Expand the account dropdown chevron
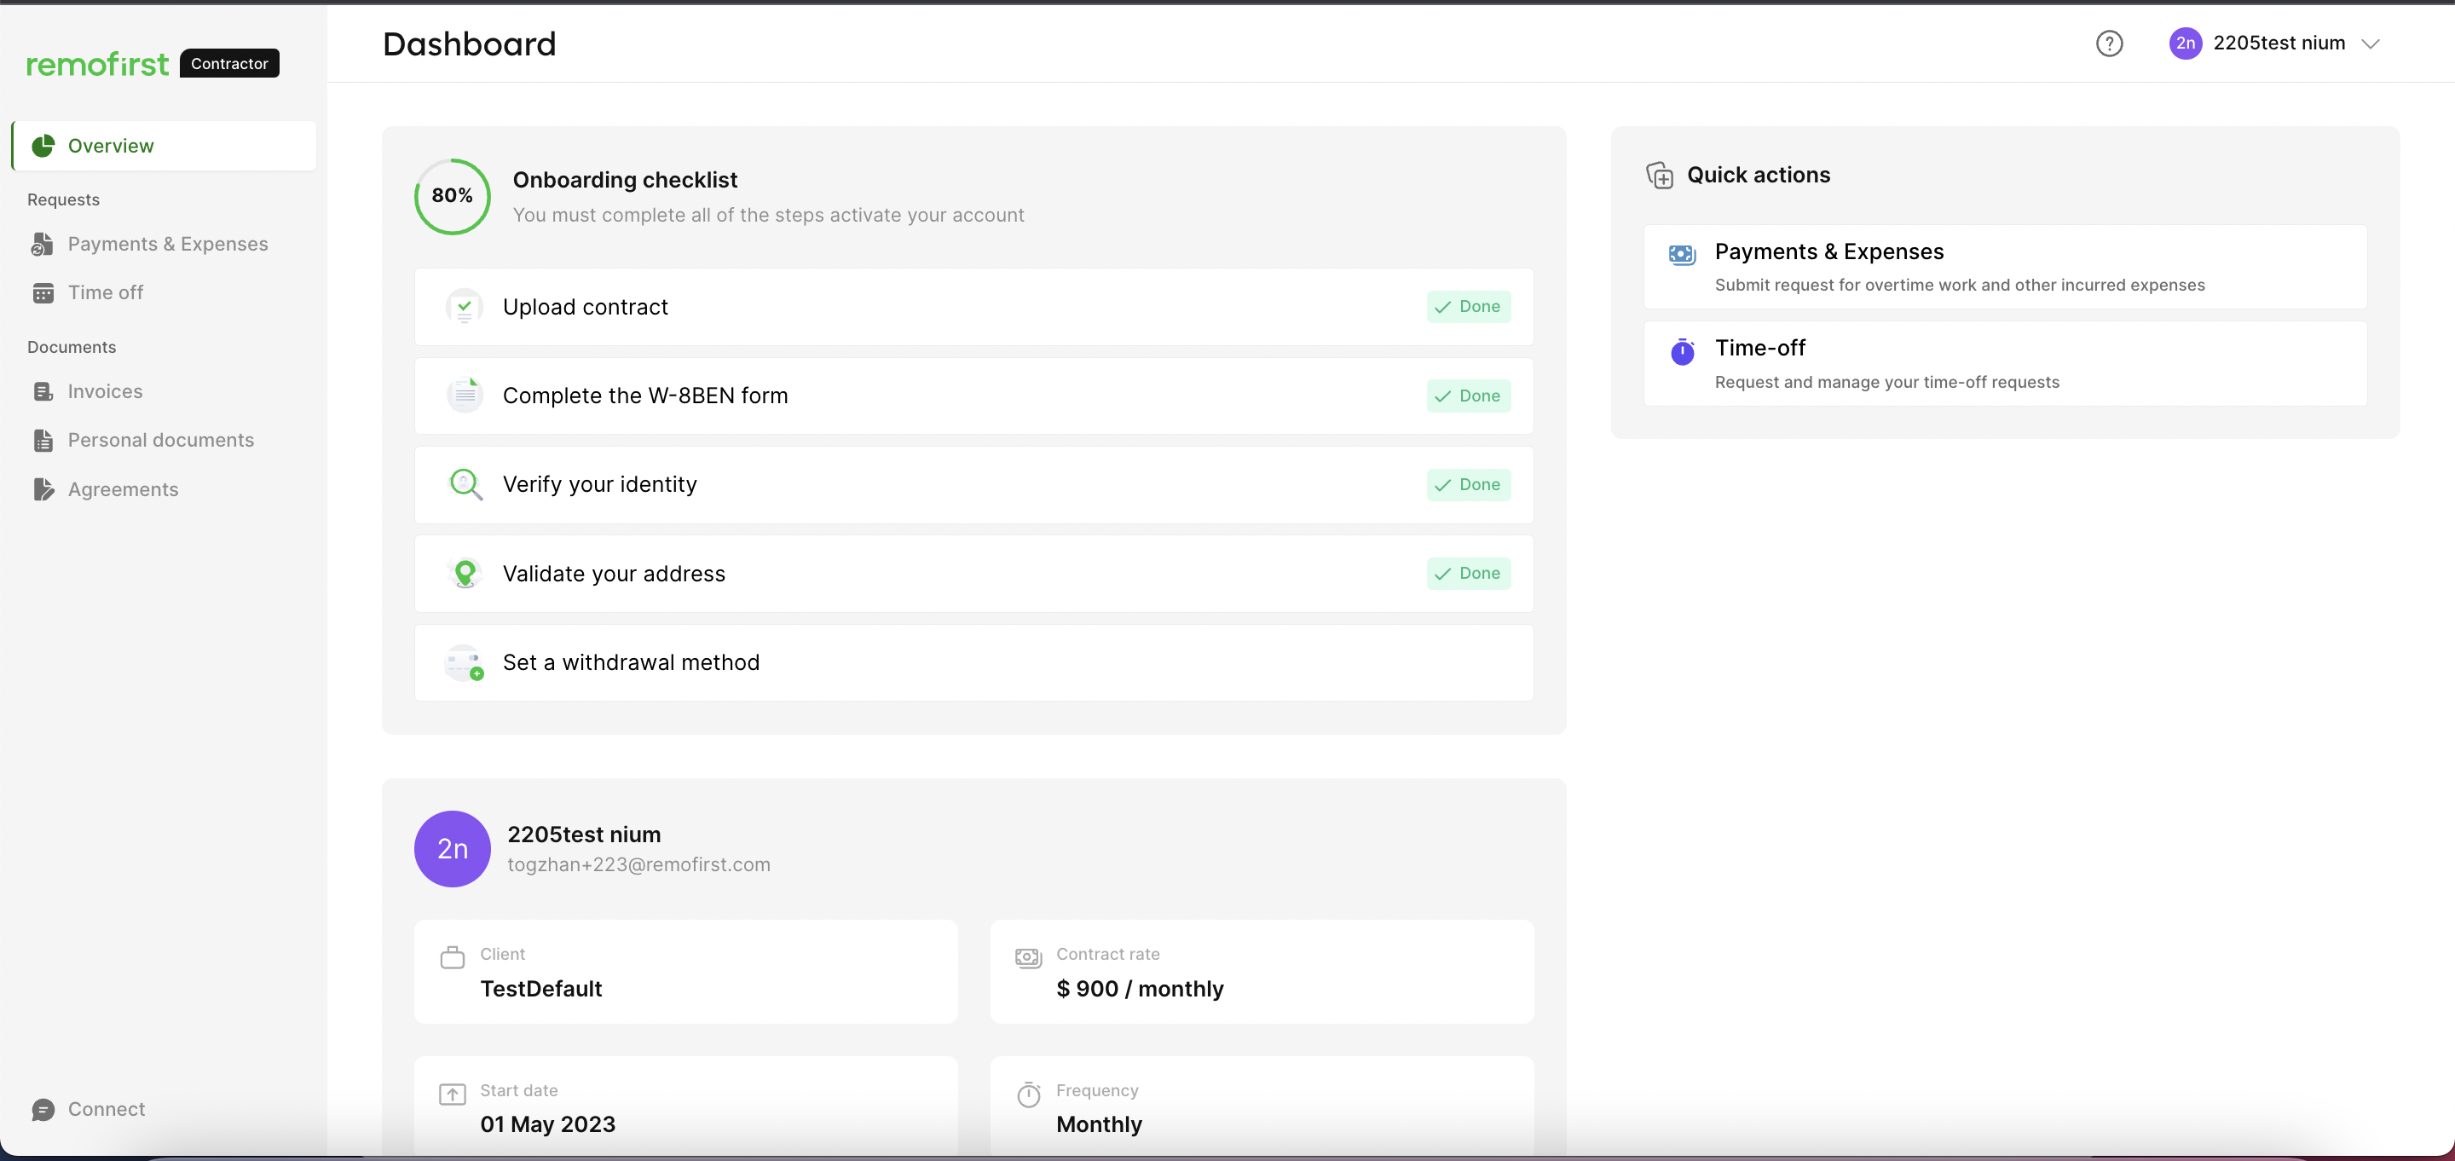Viewport: 2455px width, 1161px height. [x=2370, y=43]
